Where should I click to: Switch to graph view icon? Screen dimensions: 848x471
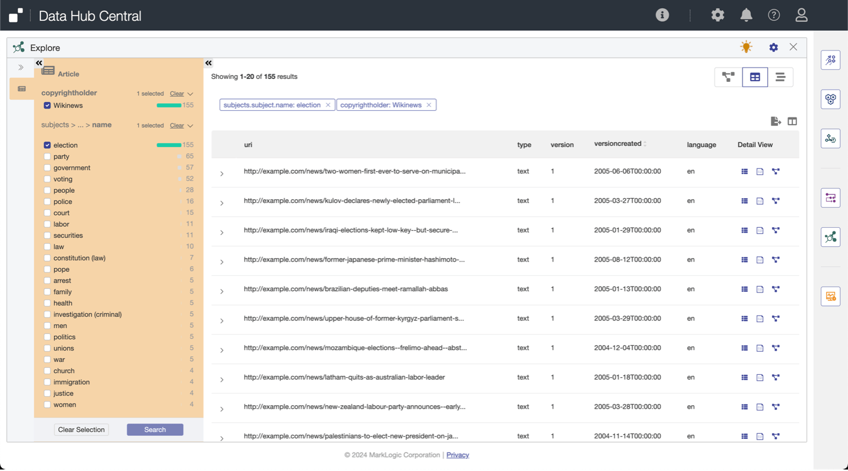click(x=728, y=77)
